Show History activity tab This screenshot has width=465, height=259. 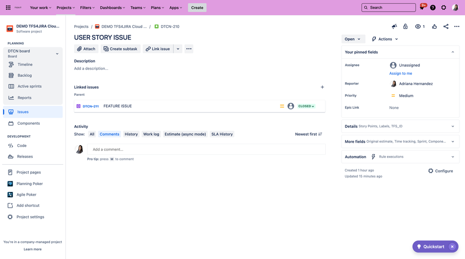tap(131, 134)
